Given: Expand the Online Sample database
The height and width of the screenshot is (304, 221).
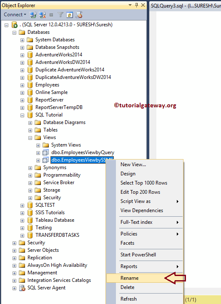Looking at the screenshot, I should tap(22, 93).
